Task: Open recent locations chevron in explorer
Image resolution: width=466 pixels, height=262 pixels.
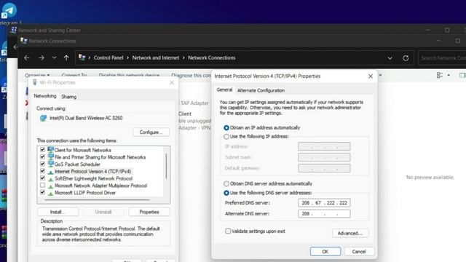Action: (x=54, y=58)
